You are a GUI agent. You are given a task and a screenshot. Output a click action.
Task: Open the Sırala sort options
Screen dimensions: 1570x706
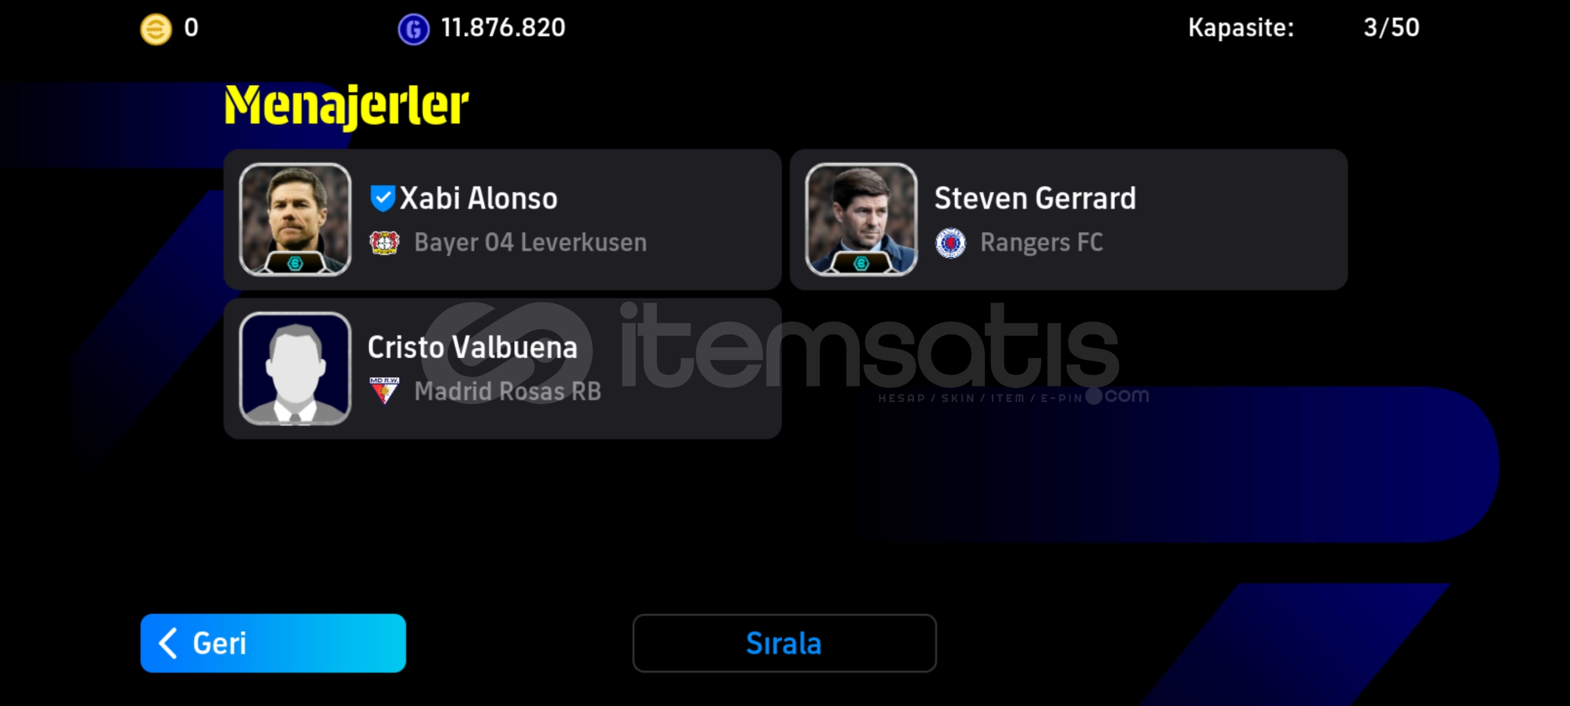(784, 643)
